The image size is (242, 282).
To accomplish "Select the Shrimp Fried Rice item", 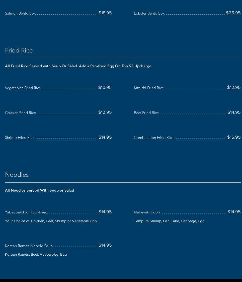I will [x=20, y=138].
